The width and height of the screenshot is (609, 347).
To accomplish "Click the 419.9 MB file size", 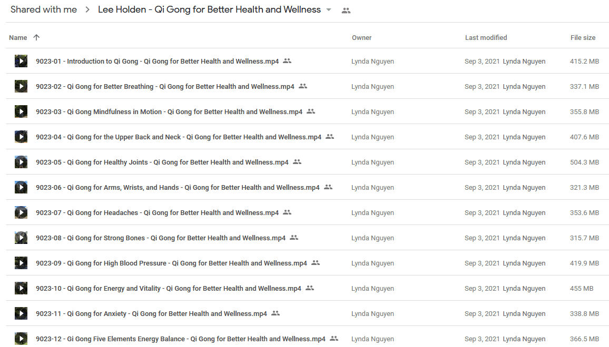I will coord(585,263).
